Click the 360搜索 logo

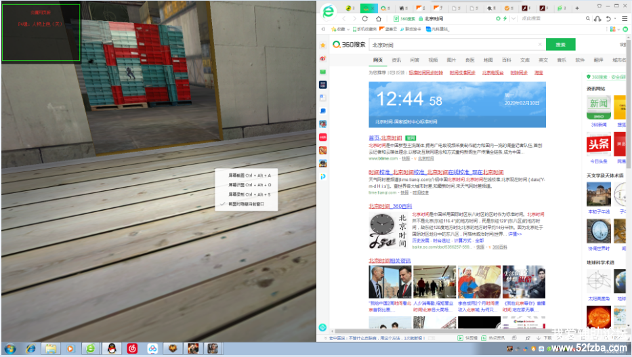pos(349,44)
